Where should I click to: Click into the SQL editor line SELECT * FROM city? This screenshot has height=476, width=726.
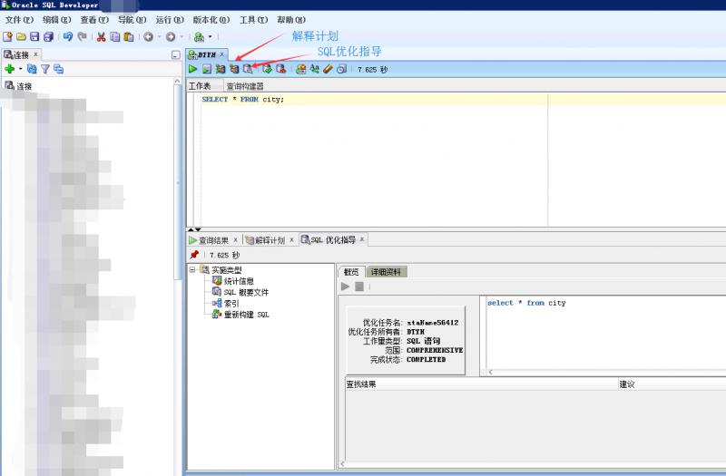(242, 99)
